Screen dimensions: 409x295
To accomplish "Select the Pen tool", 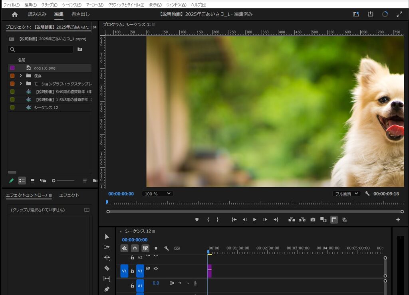I will (x=107, y=289).
